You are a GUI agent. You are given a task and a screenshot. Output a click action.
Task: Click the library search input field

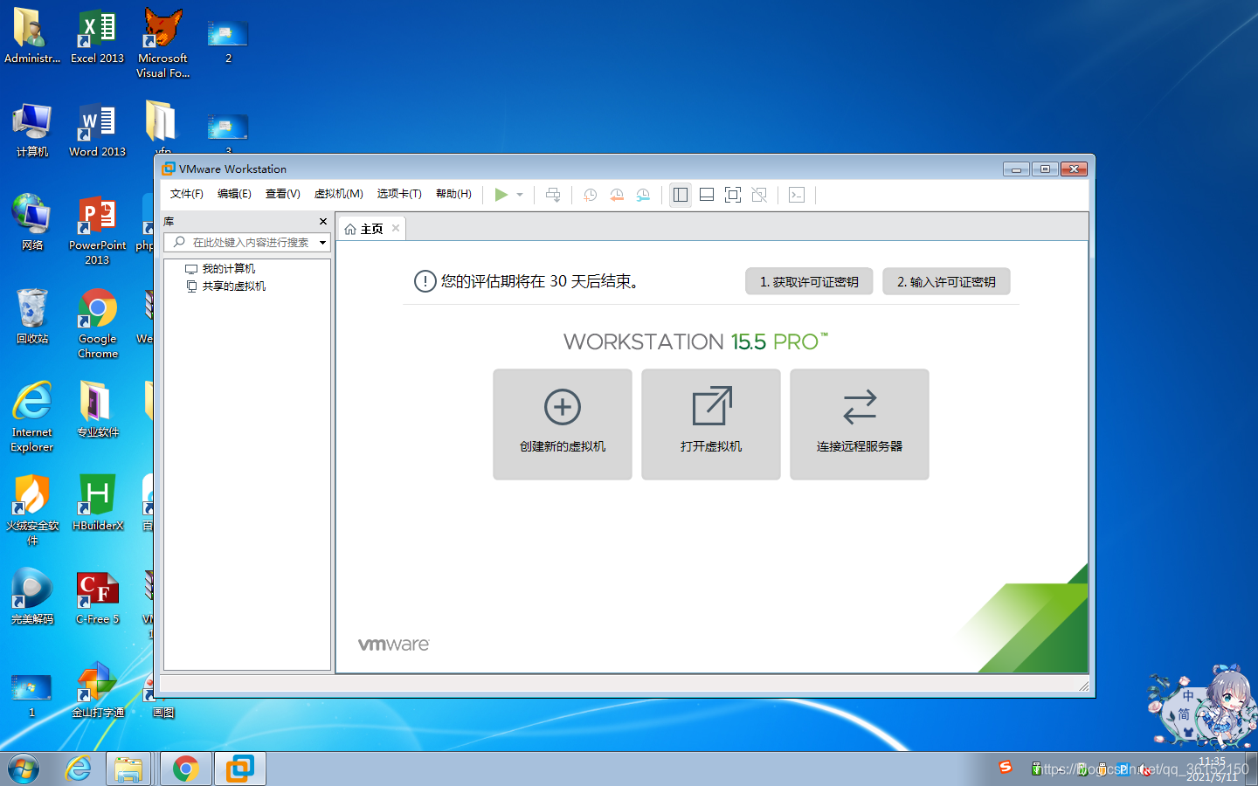click(247, 242)
